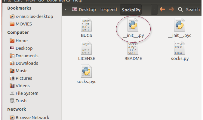Click the Computer section heading
Viewport: 203px width, 120px height.
[18, 32]
